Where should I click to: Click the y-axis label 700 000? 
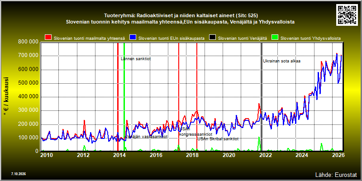[28, 56]
